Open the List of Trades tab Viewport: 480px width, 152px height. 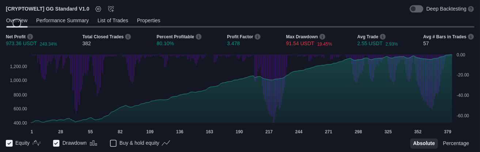(x=113, y=20)
